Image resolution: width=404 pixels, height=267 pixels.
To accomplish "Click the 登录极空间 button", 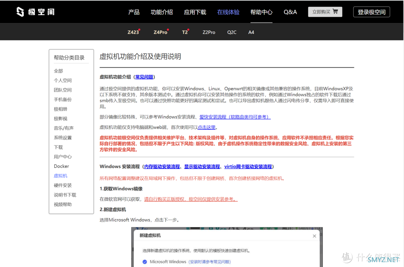I will 371,12.
